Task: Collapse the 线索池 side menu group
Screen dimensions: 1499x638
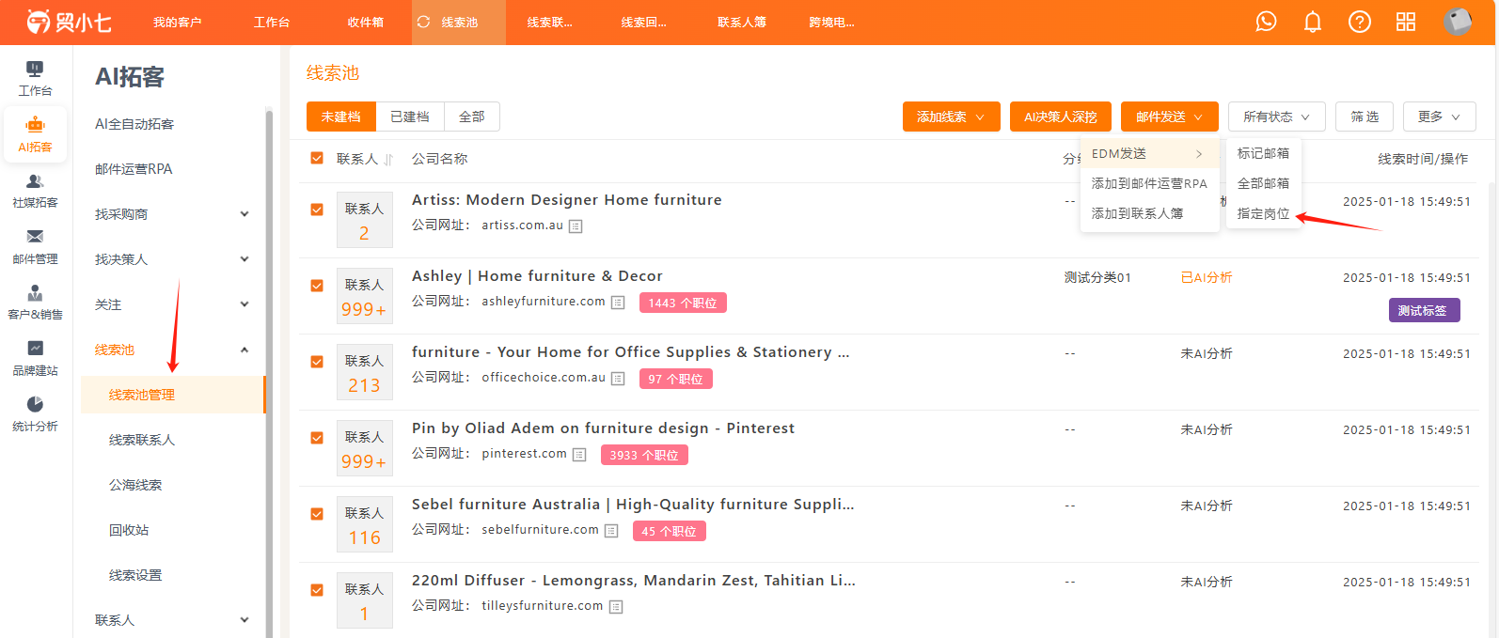Action: 172,350
